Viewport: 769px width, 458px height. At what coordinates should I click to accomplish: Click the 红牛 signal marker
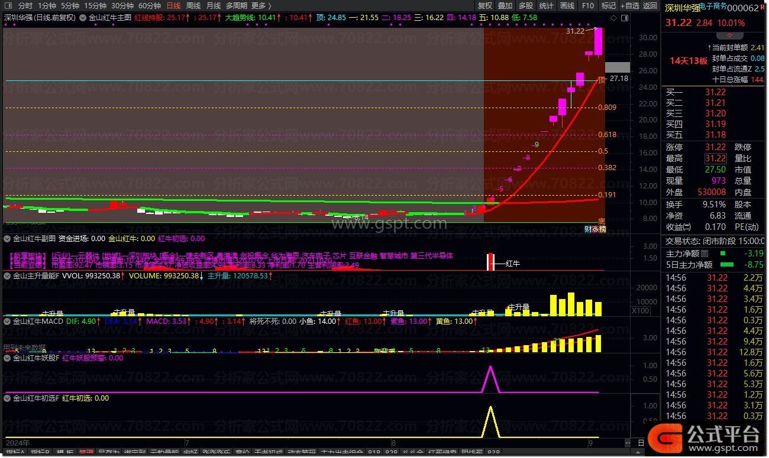(x=513, y=264)
